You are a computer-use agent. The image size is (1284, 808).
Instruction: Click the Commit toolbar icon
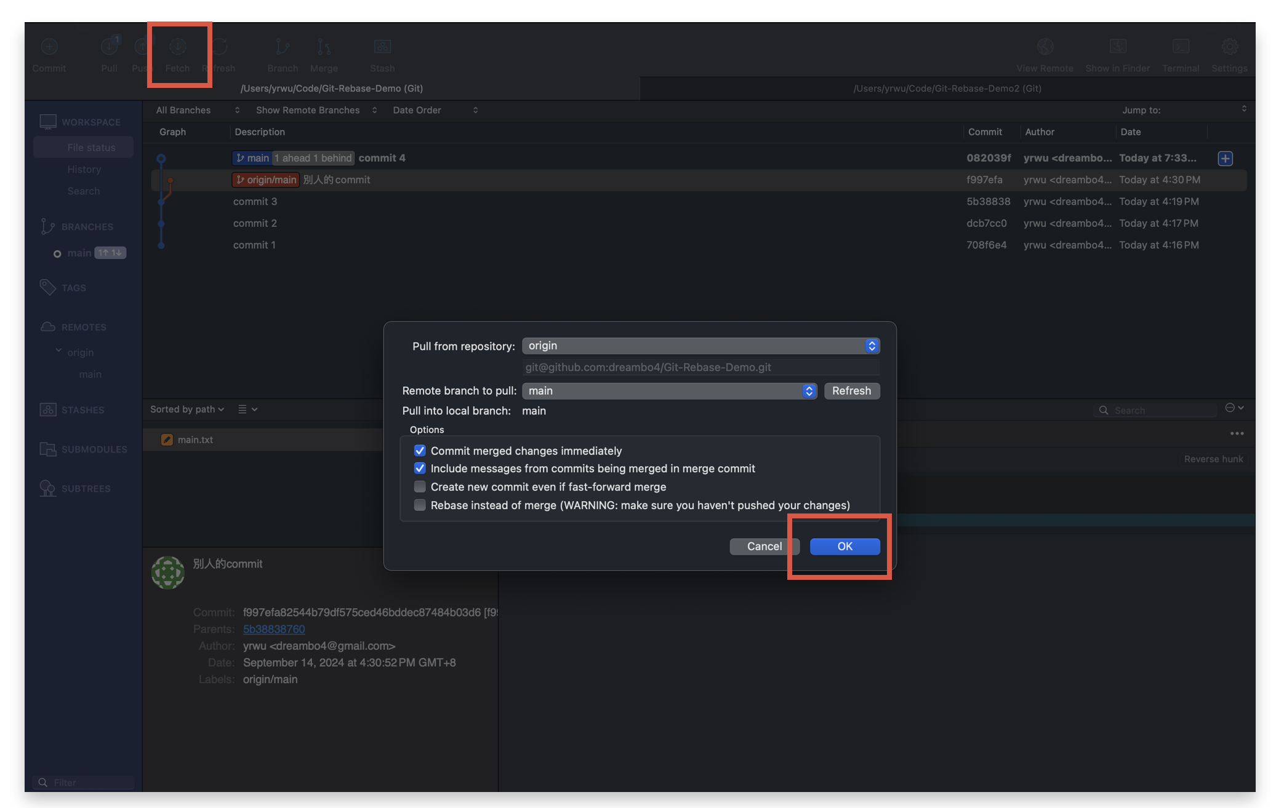tap(49, 47)
